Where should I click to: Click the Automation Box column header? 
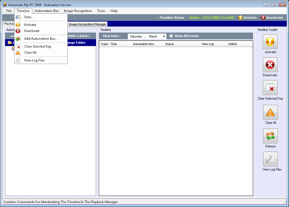pos(147,44)
